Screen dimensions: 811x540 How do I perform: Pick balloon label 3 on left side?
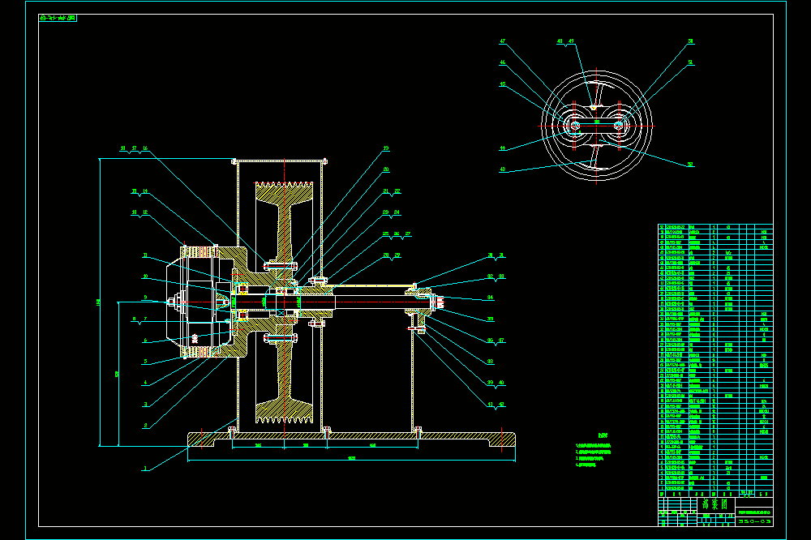pyautogui.click(x=145, y=404)
